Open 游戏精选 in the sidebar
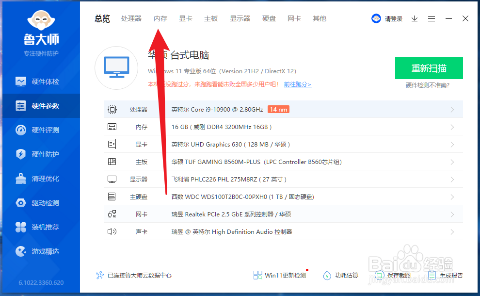The image size is (480, 296). (x=41, y=251)
